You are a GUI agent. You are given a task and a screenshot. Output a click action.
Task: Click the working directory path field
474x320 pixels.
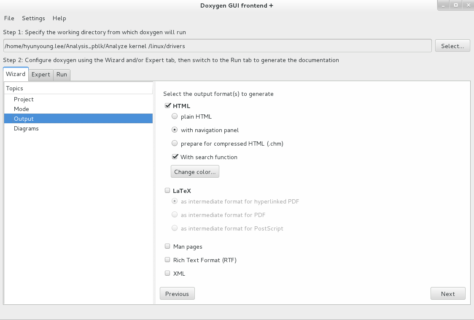(x=217, y=46)
